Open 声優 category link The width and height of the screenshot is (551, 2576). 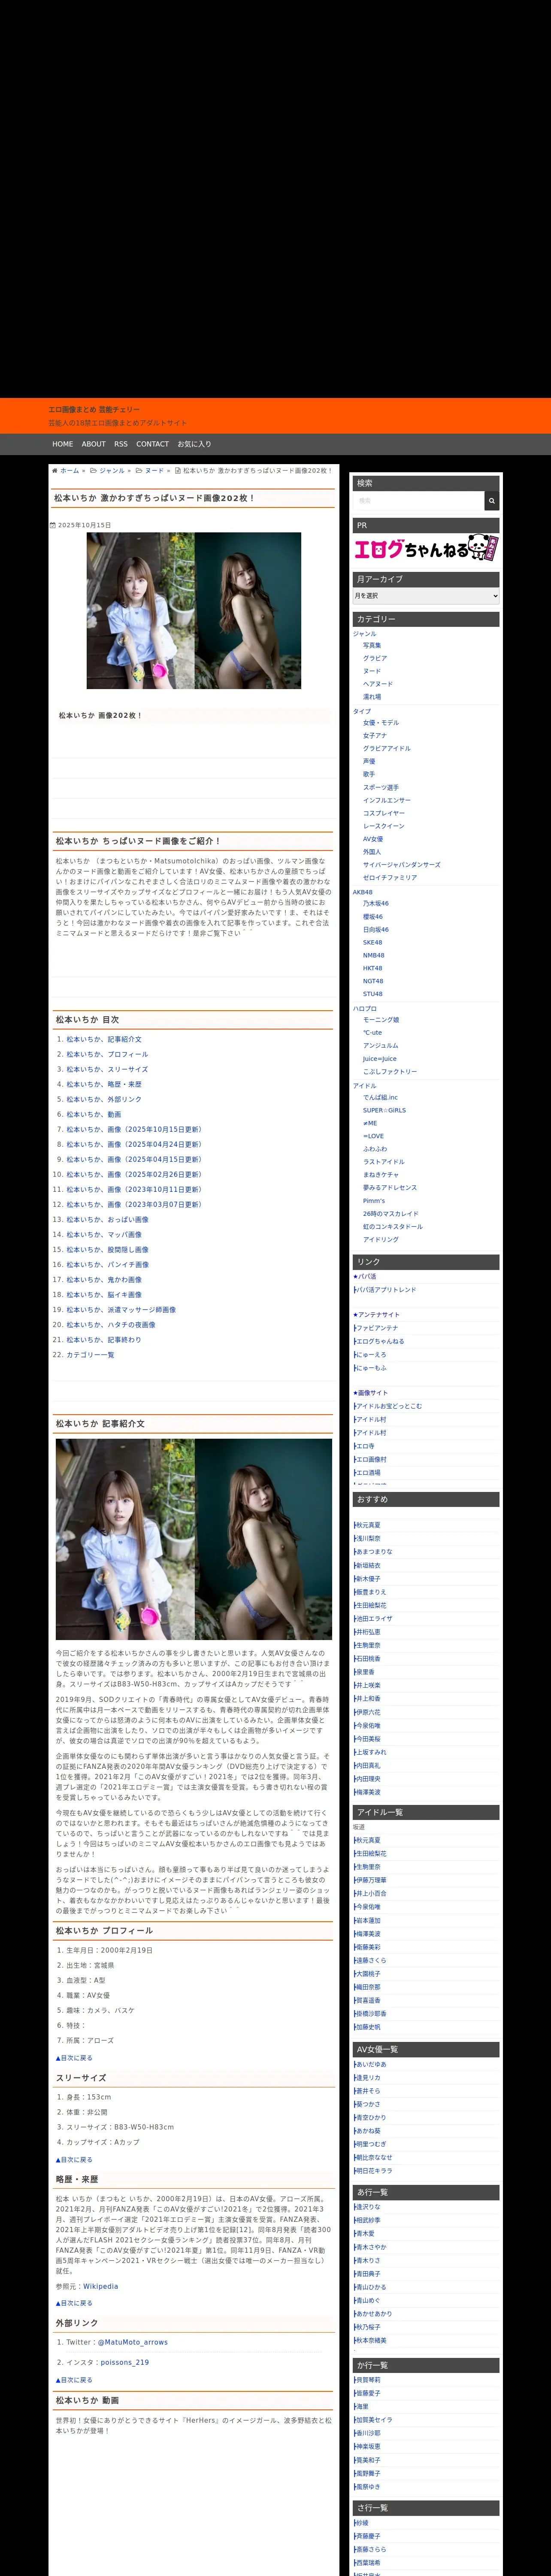tap(369, 761)
